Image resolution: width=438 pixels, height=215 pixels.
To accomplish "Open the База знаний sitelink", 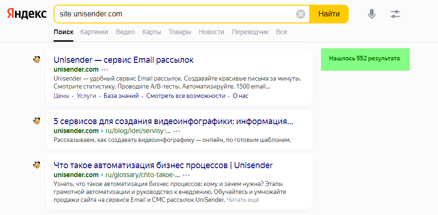I will 121,96.
